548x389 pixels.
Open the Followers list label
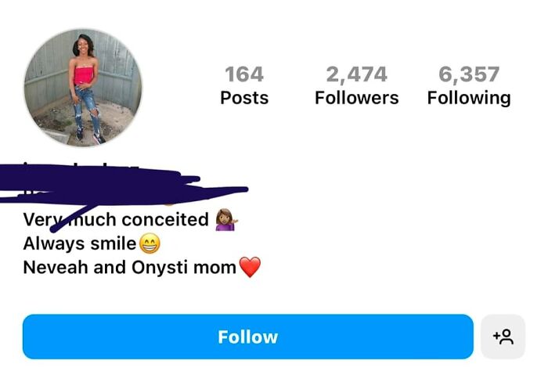click(356, 98)
